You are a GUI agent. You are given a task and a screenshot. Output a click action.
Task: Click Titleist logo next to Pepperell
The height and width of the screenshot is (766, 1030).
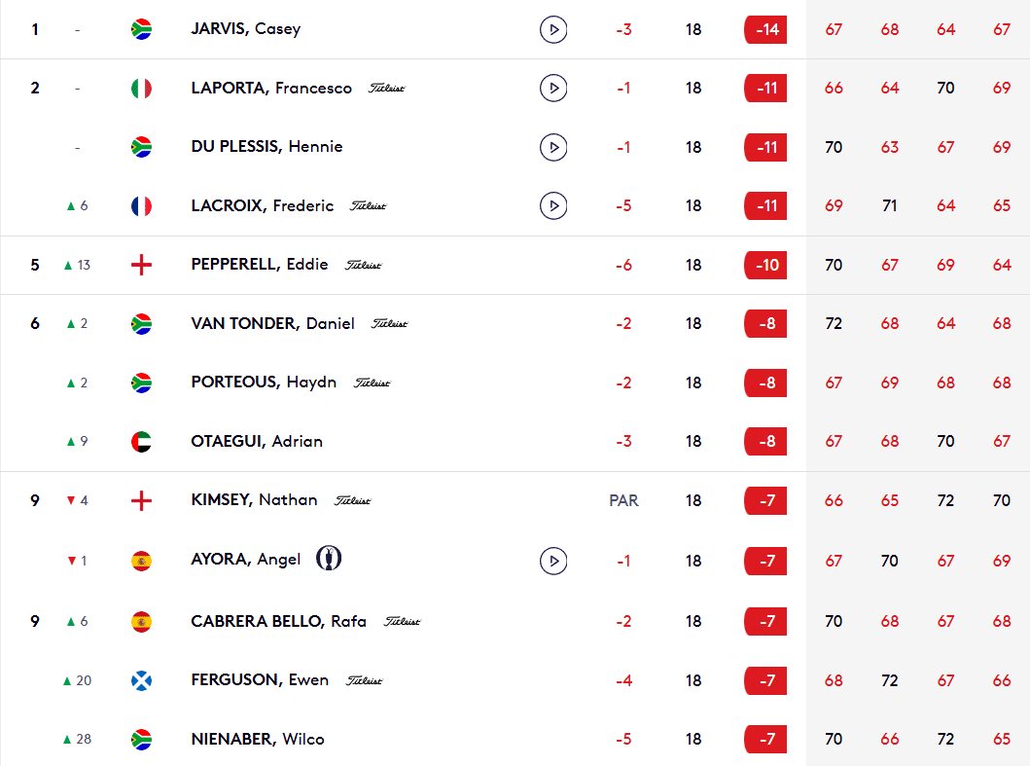coord(364,265)
